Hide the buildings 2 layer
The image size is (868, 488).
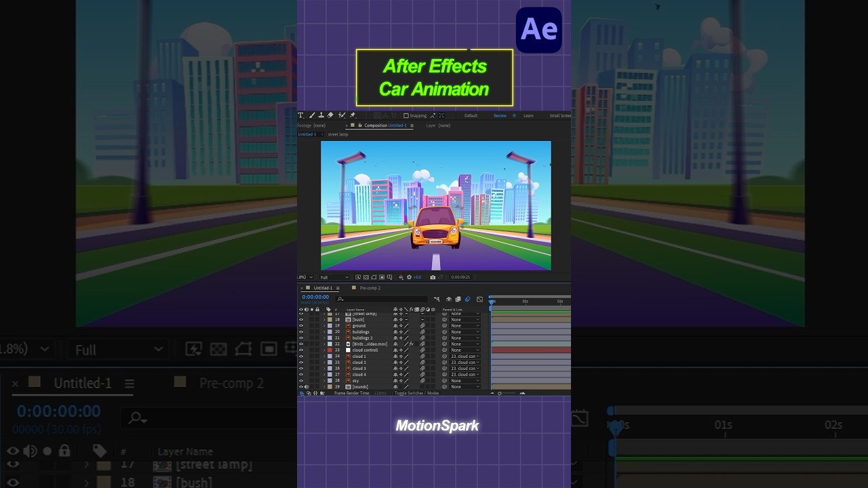tap(301, 338)
